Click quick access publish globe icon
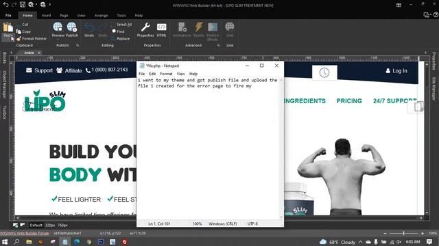 click(43, 5)
